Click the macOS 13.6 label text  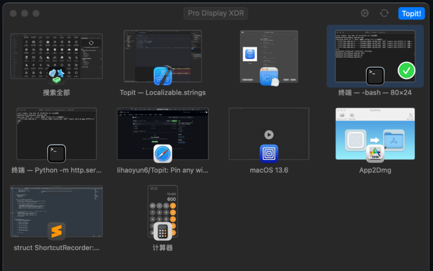tap(269, 170)
